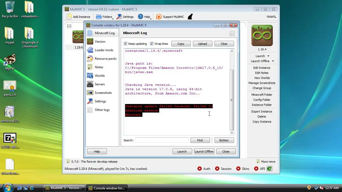Open the Folders dropdown menu
The image size is (342, 192).
coord(105,17)
